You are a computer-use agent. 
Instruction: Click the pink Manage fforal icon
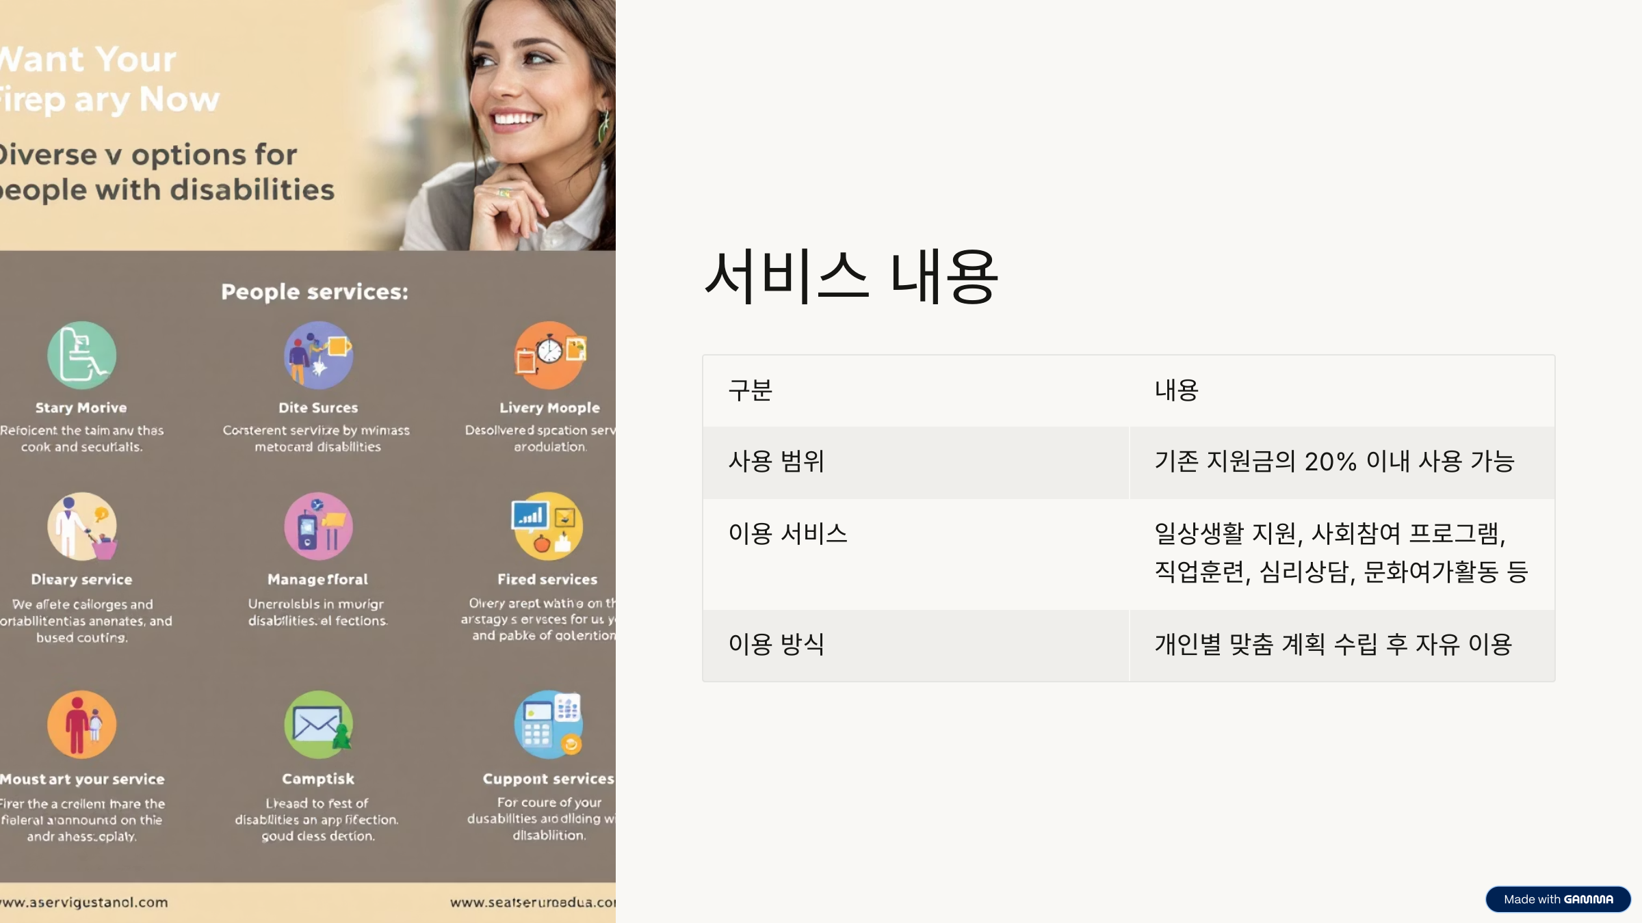[318, 526]
